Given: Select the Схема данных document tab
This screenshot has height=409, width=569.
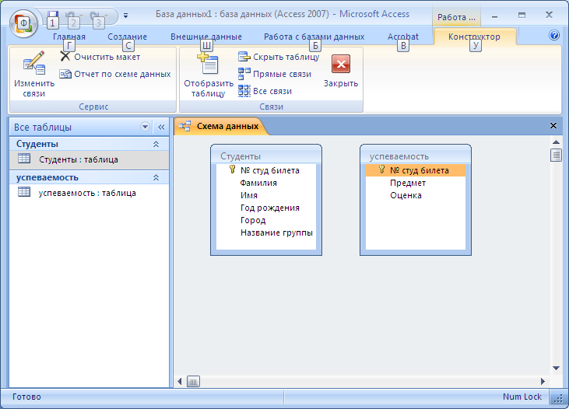Looking at the screenshot, I should tap(222, 126).
